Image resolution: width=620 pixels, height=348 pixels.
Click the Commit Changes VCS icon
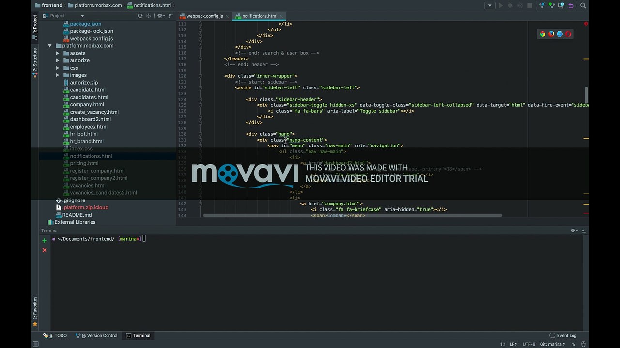552,6
